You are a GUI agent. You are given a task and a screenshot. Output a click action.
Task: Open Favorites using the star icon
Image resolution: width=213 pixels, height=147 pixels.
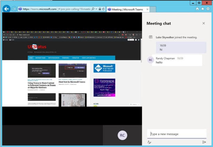[x=203, y=9]
